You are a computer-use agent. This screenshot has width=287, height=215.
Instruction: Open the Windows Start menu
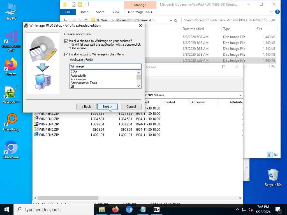click(x=7, y=209)
